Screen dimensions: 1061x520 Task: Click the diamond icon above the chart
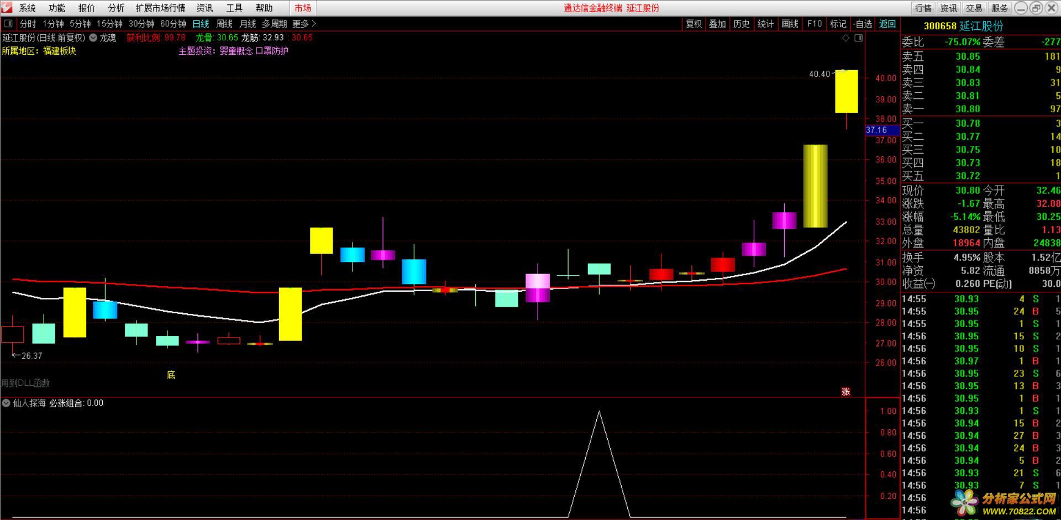pos(845,38)
